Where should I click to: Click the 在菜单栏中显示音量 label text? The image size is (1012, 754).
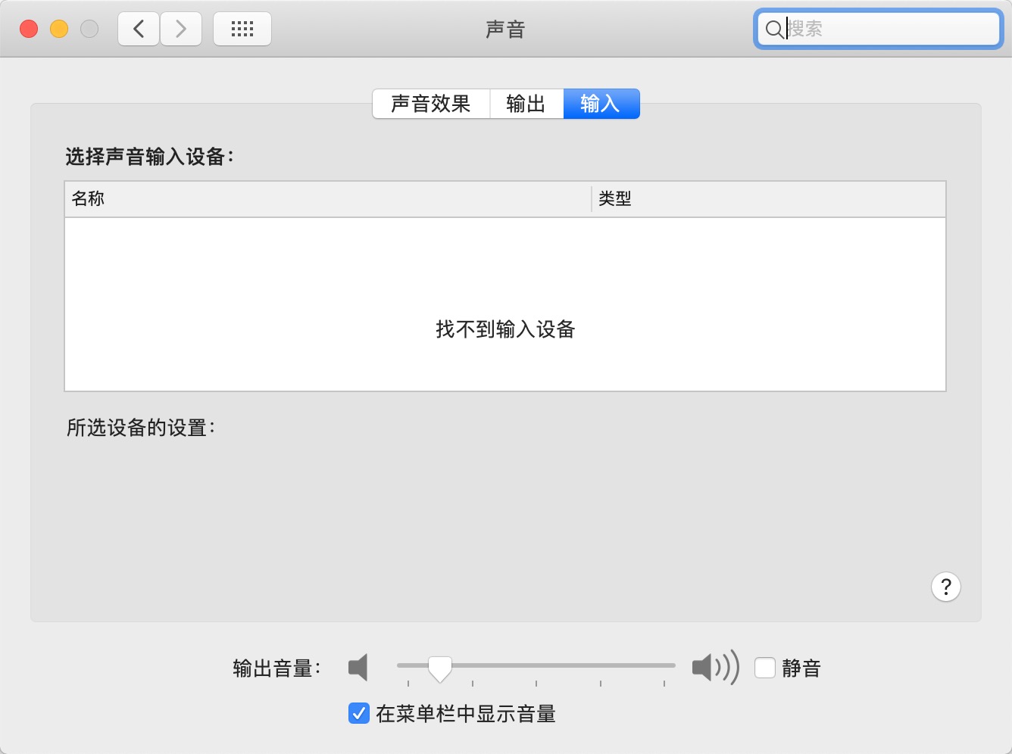(466, 714)
